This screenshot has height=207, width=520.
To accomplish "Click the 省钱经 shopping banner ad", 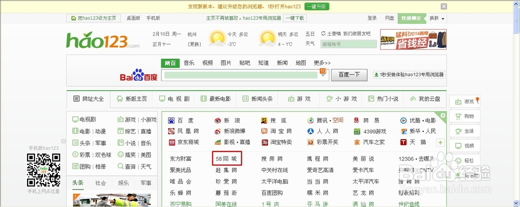I will click(x=413, y=39).
